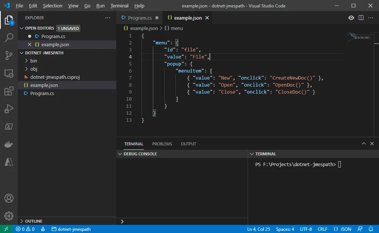
Task: Expand the OUTLINE section
Action: pyautogui.click(x=33, y=221)
